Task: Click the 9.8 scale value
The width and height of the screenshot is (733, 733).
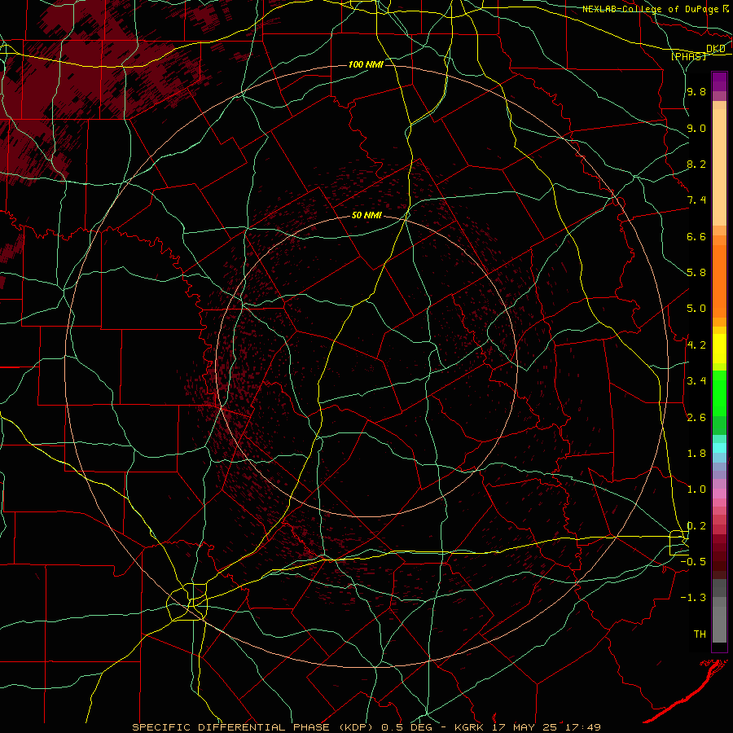Action: click(x=696, y=92)
